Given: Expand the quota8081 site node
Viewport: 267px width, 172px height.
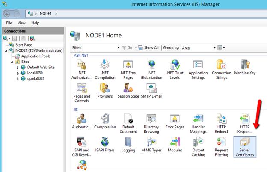Looking at the screenshot, I should click(18, 79).
